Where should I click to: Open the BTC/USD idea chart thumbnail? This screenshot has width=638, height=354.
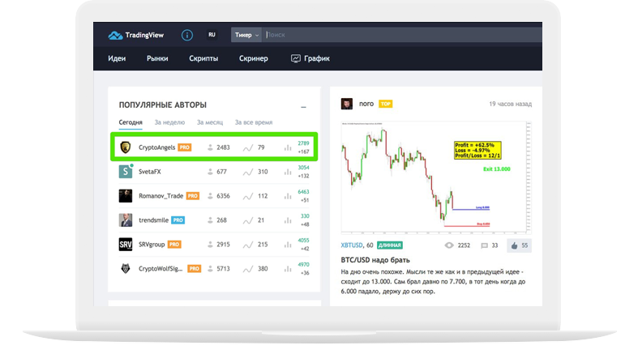436,177
